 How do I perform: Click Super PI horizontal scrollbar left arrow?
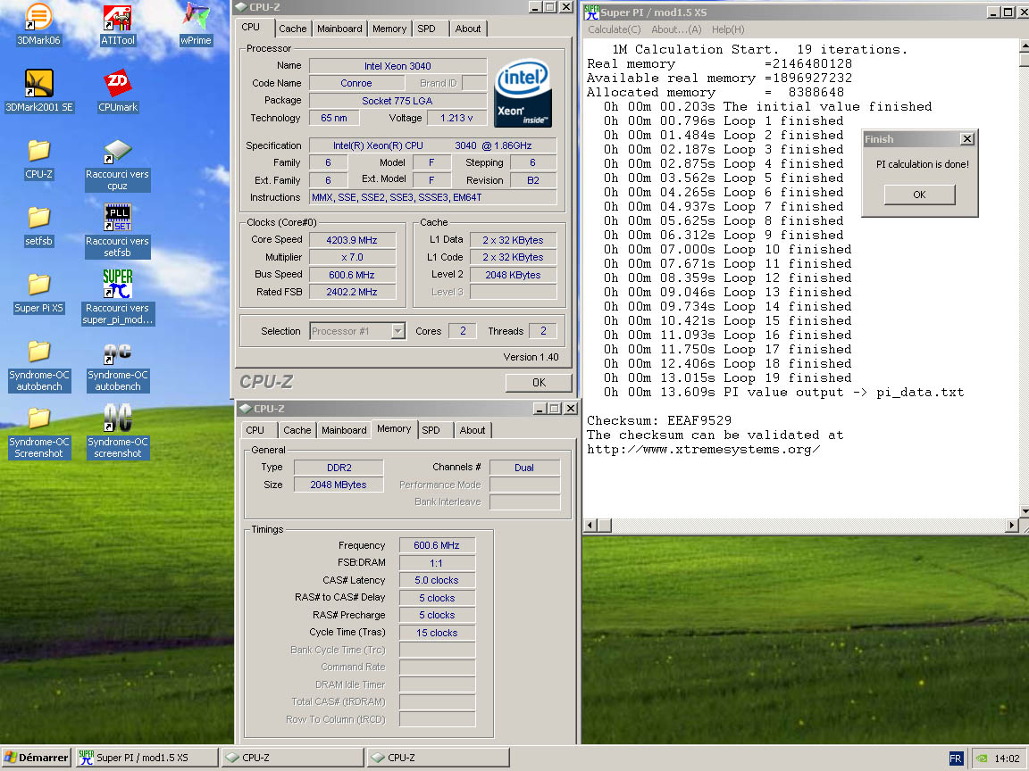coord(590,525)
